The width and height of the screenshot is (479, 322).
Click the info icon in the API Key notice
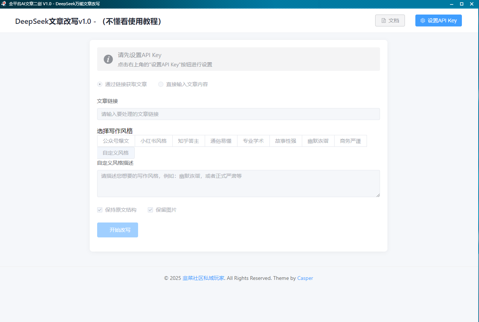pyautogui.click(x=108, y=59)
